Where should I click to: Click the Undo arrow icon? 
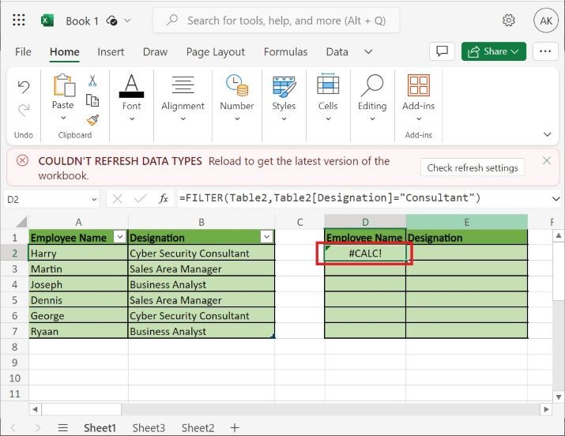(x=24, y=87)
